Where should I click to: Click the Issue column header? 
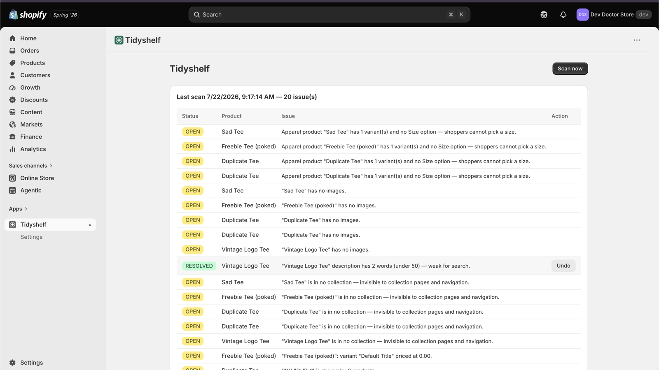tap(288, 116)
